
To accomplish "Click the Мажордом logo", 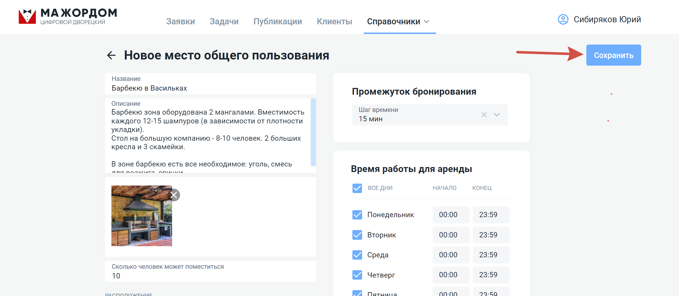I will (x=68, y=16).
